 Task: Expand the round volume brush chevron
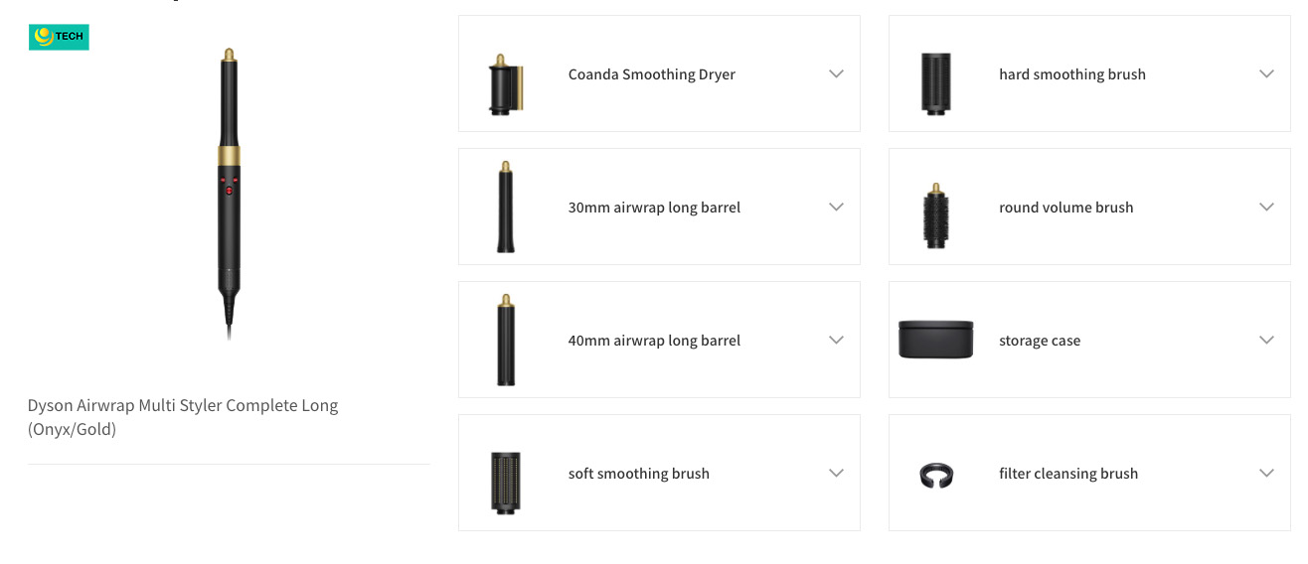click(x=1266, y=207)
